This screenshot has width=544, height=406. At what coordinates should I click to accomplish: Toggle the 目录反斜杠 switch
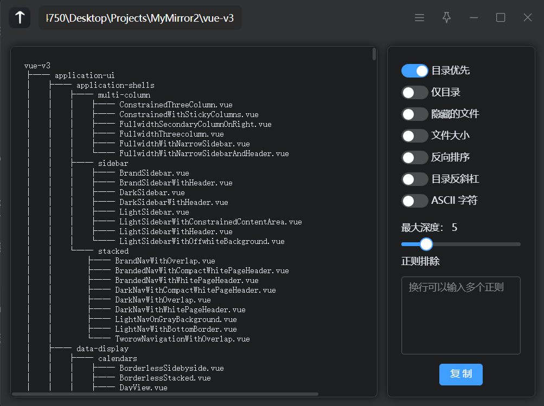[x=415, y=179]
